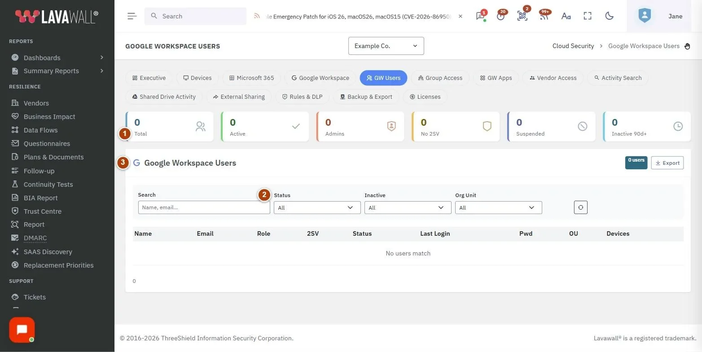Click the orange RSS icon in the ticker

pyautogui.click(x=257, y=16)
